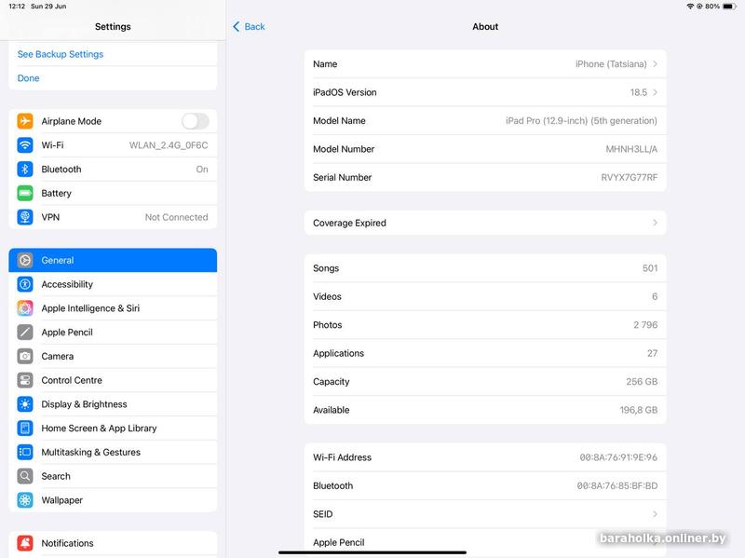Image resolution: width=745 pixels, height=558 pixels.
Task: Tap the Model Number value MHNH3LL/A
Action: coord(631,149)
